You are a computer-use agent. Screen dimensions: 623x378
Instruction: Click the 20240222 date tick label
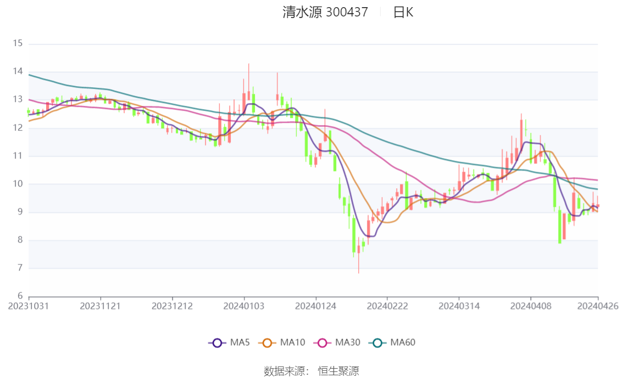(387, 306)
